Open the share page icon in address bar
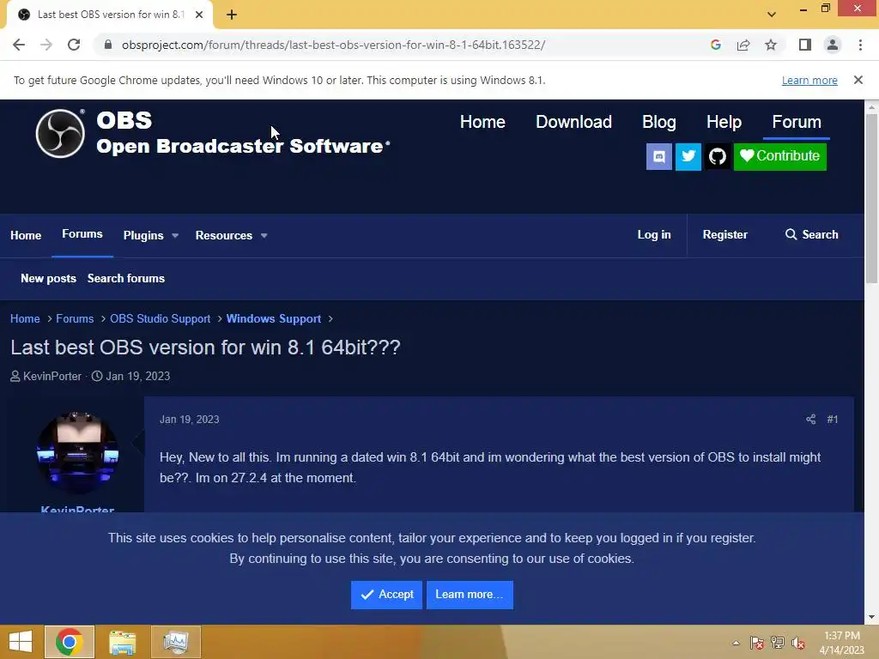 pyautogui.click(x=743, y=45)
